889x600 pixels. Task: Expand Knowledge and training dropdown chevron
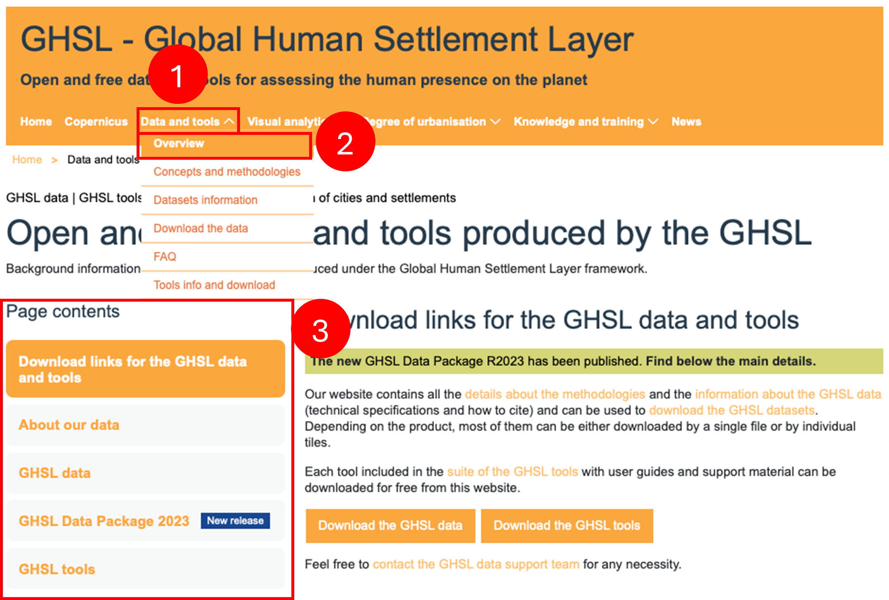click(653, 122)
